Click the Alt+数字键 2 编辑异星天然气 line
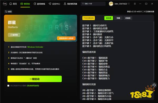The image size is (158, 103). [x=98, y=93]
